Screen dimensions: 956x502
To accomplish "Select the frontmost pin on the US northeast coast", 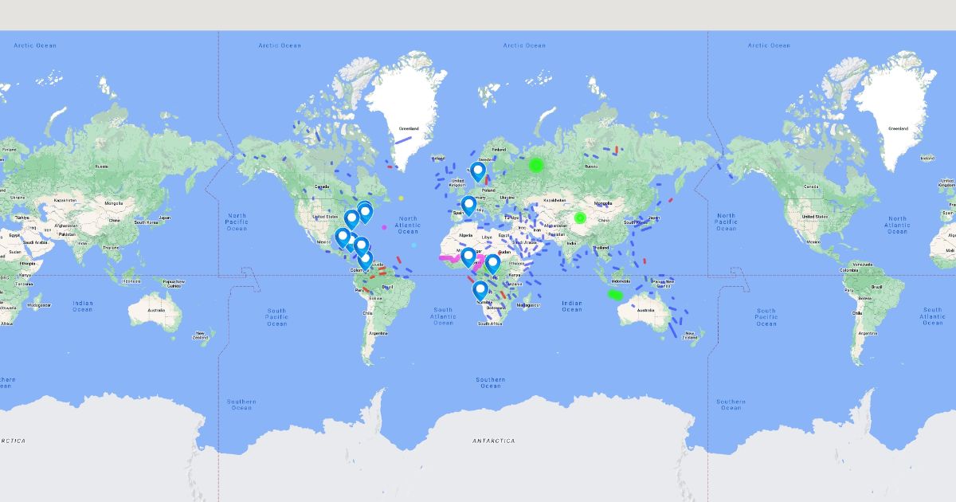I will coord(366,213).
